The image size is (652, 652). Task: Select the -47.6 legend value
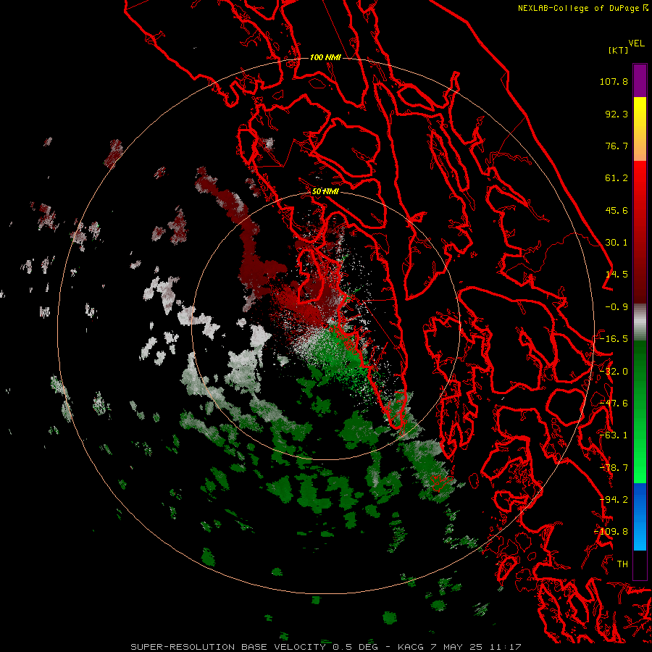click(614, 404)
